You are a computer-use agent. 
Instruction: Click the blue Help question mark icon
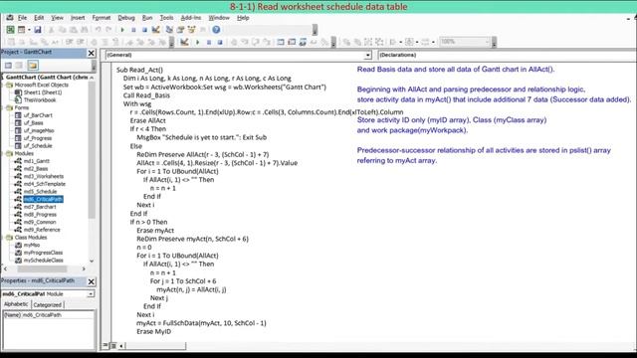tap(216, 30)
